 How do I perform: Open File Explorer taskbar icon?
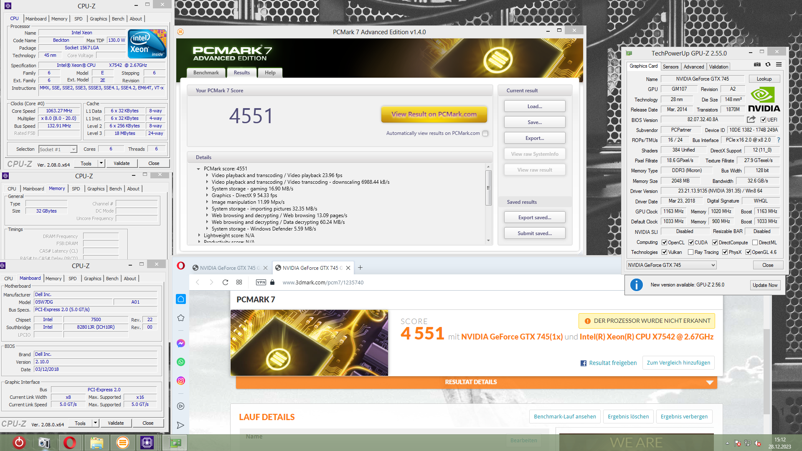(96, 443)
